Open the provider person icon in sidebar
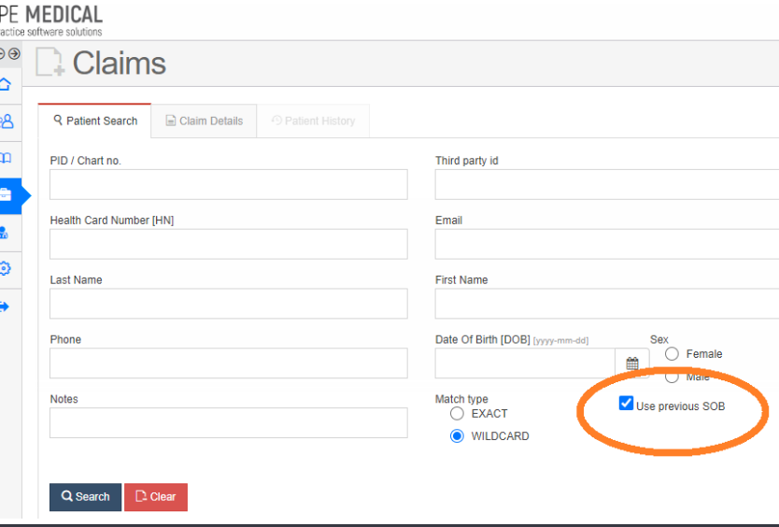The height and width of the screenshot is (527, 779). point(4,232)
